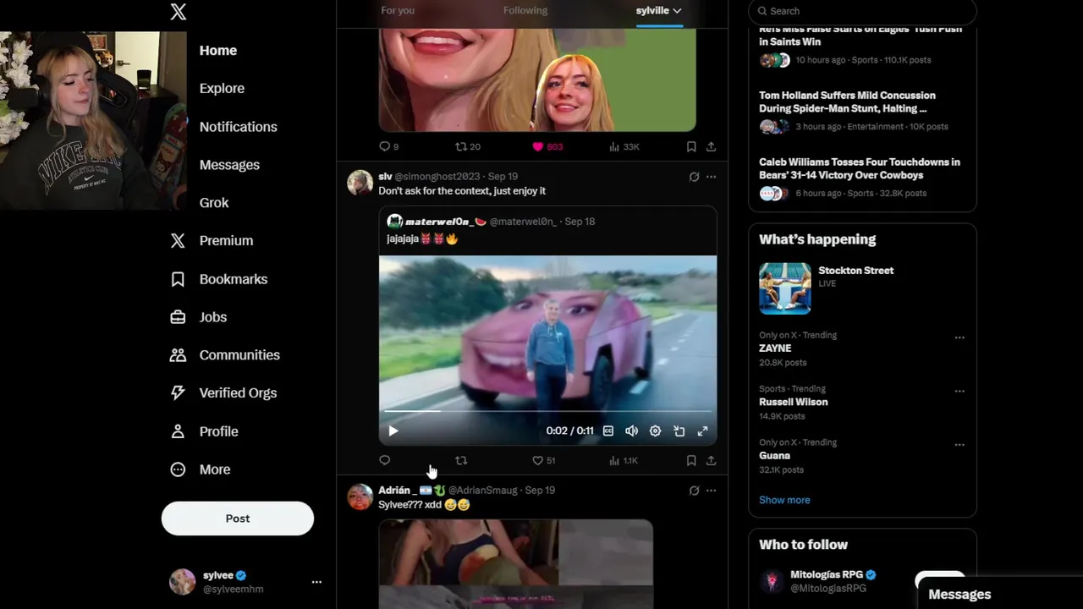
Task: Open slv's profile avatar
Action: (x=360, y=183)
